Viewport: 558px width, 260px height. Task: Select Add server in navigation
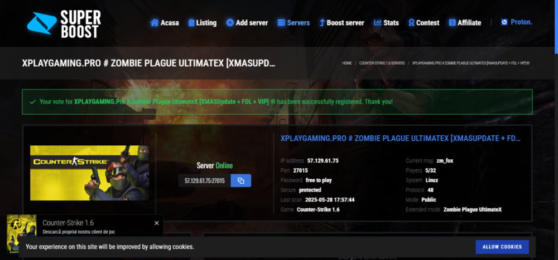click(x=247, y=23)
